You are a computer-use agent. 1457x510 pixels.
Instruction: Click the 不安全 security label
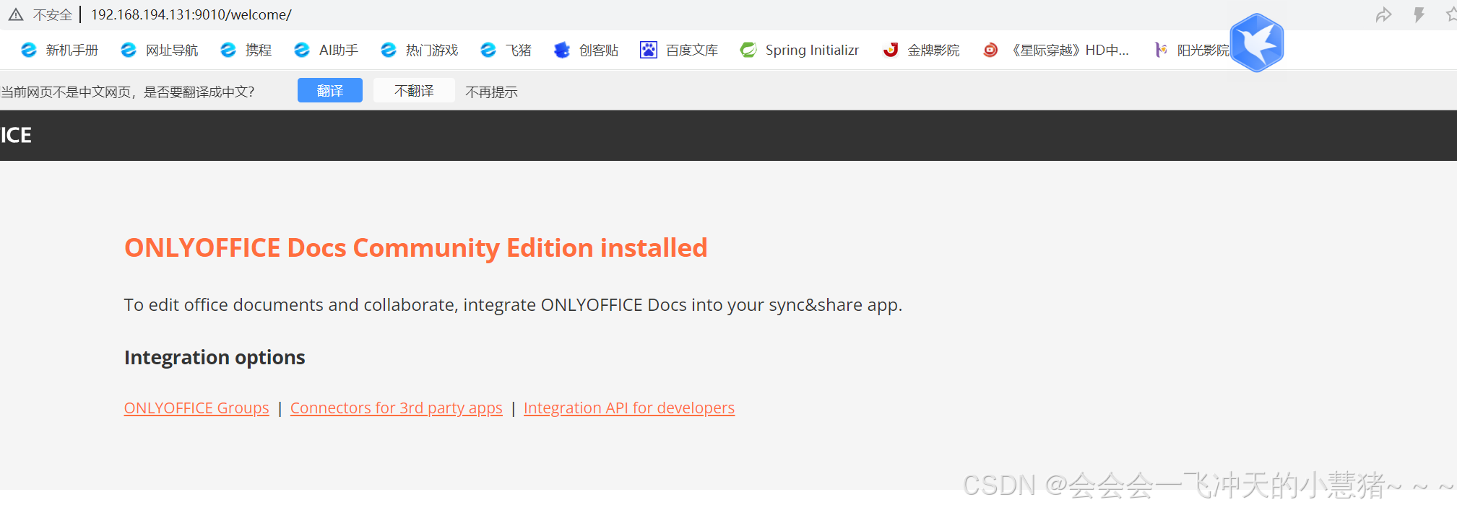53,15
